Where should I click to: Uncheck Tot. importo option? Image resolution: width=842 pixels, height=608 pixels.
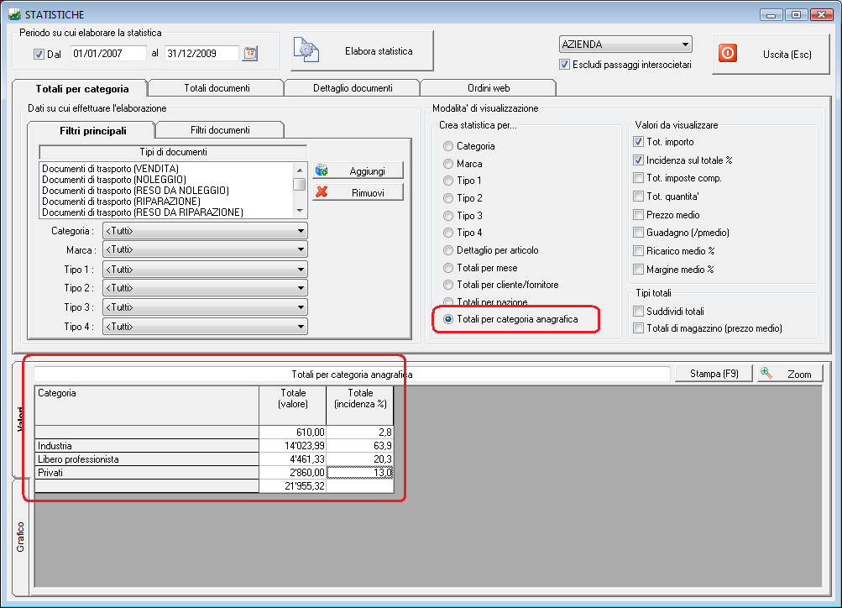[x=639, y=142]
